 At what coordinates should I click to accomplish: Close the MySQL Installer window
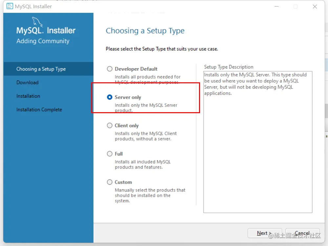(315, 7)
